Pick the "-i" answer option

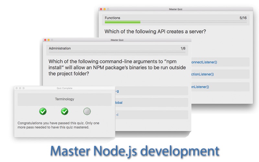(x=152, y=115)
